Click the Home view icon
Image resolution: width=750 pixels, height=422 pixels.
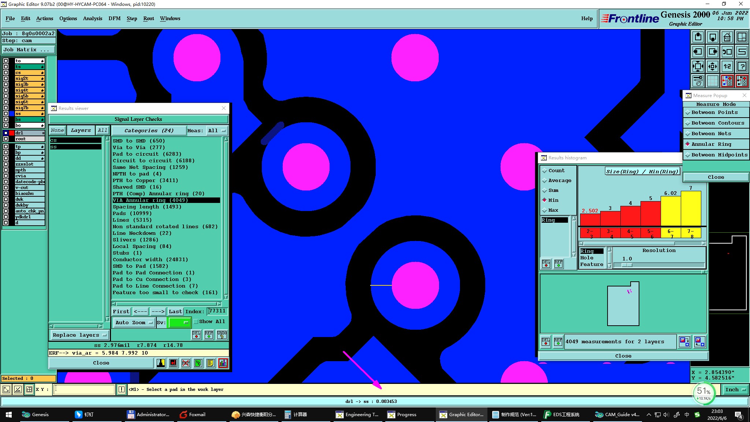[727, 37]
